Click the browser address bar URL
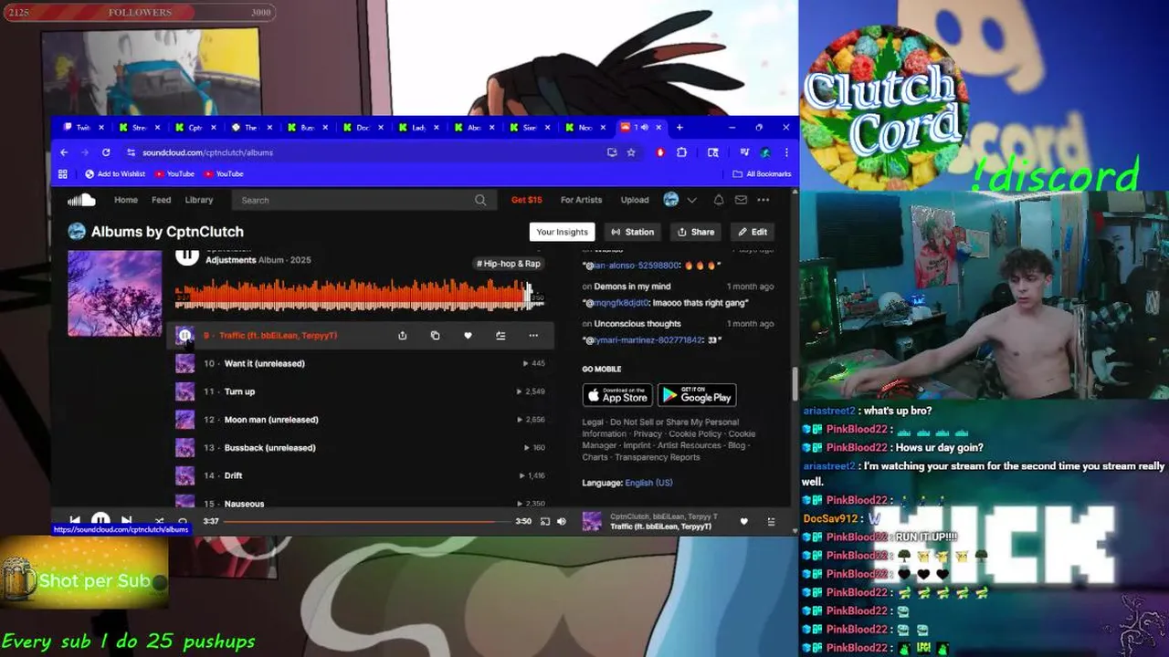Screen dimensions: 1169x657 point(208,152)
